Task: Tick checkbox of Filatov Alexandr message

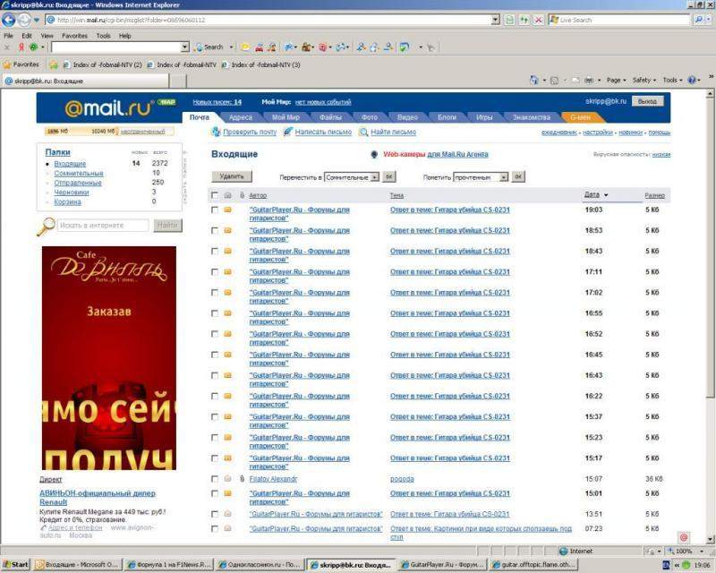Action: pos(214,479)
